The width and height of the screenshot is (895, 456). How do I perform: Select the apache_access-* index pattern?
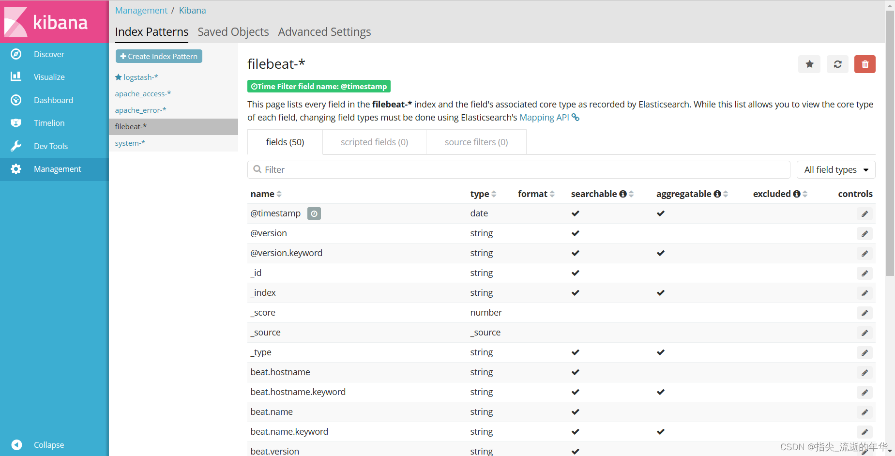[x=143, y=93]
